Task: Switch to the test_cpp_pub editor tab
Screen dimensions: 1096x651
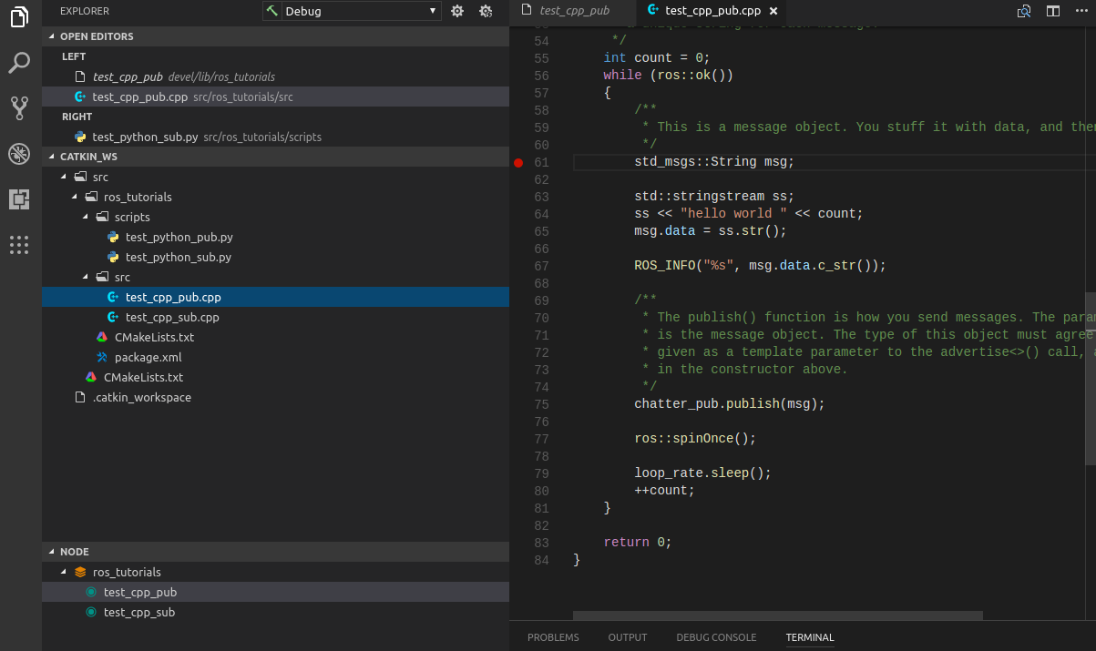Action: 574,11
